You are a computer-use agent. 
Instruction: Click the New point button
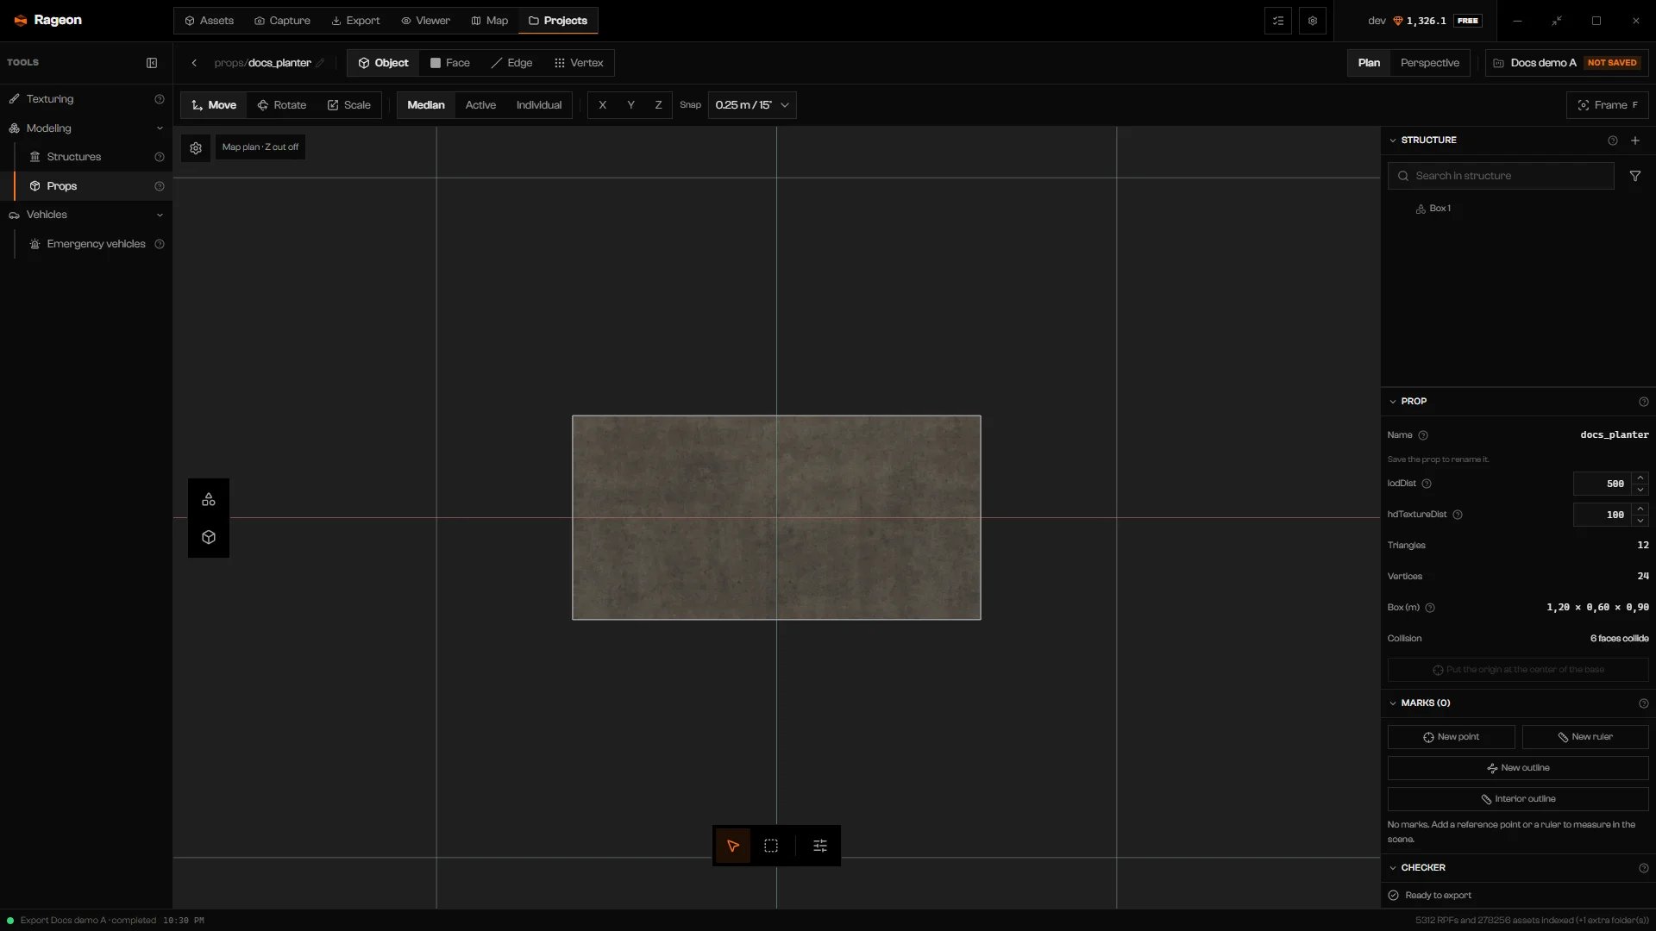1451,737
